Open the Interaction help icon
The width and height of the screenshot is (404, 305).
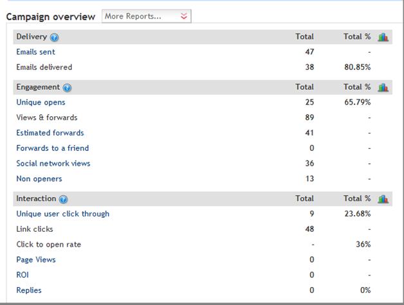click(64, 199)
